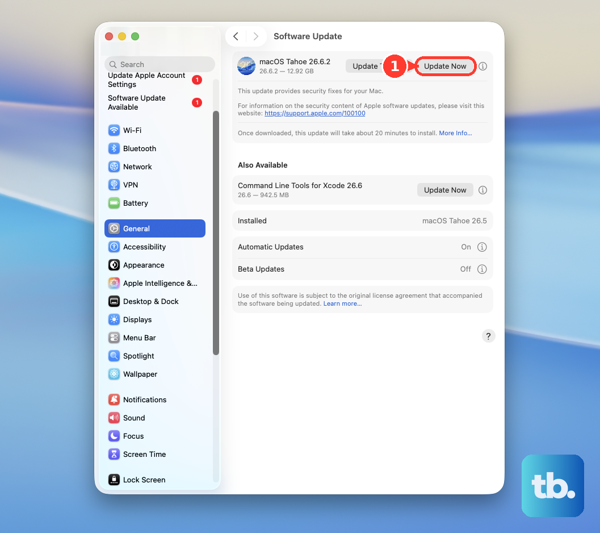
Task: Open Desktop & Dock settings
Action: [x=154, y=301]
